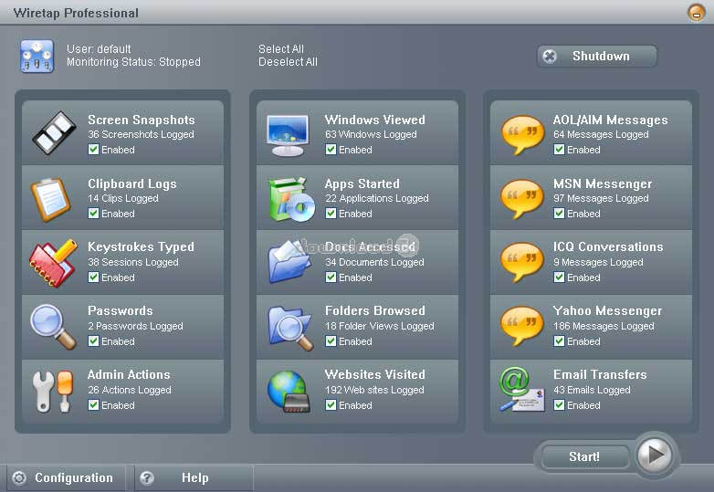714x492 pixels.
Task: Toggle Enabled checkbox for MSN Messenger
Action: coord(559,213)
